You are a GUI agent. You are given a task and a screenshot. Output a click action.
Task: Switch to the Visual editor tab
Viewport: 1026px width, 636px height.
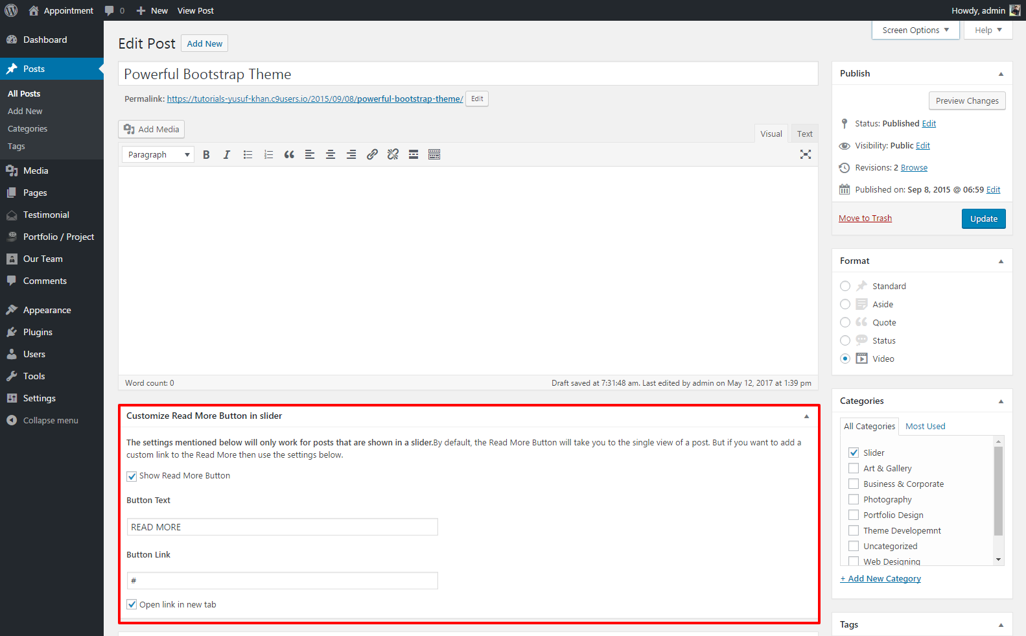point(771,134)
